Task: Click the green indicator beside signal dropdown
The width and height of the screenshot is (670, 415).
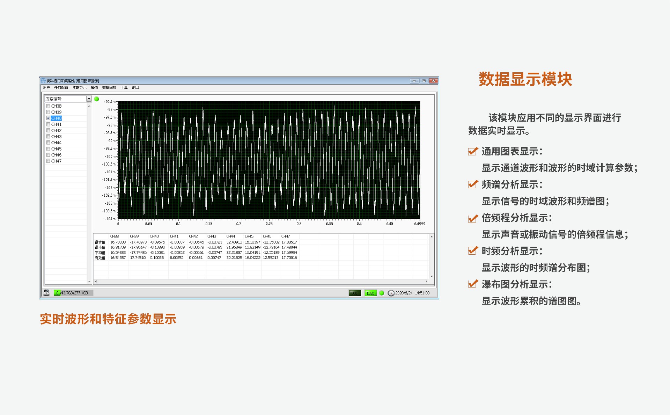Action: [x=97, y=99]
